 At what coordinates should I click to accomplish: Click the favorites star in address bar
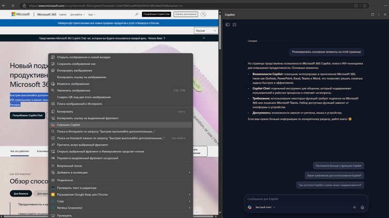click(364, 6)
